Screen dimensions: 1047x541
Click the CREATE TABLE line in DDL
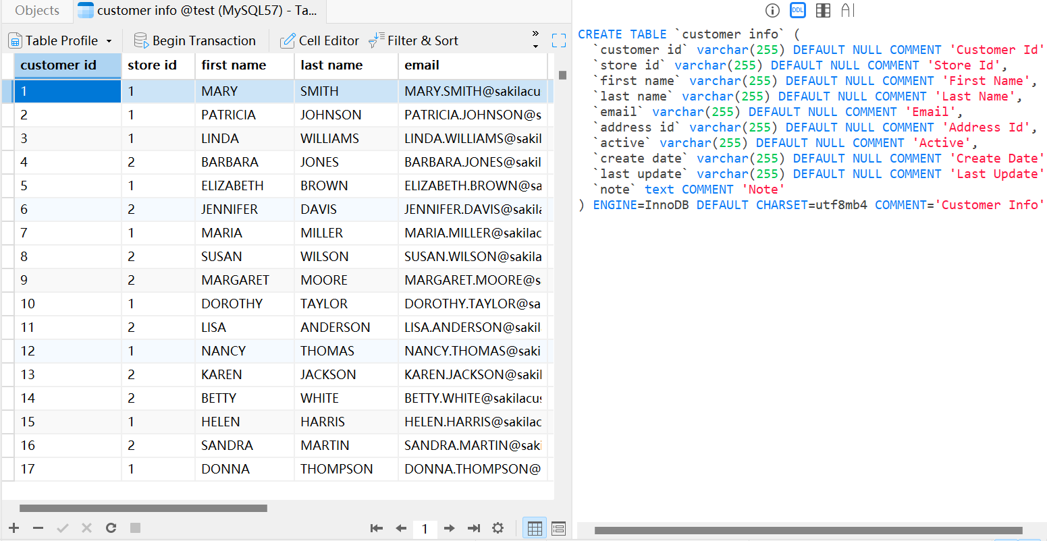689,34
